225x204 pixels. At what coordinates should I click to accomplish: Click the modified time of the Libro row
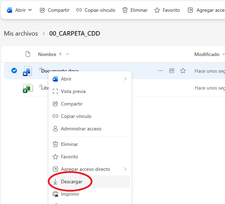[x=210, y=88]
